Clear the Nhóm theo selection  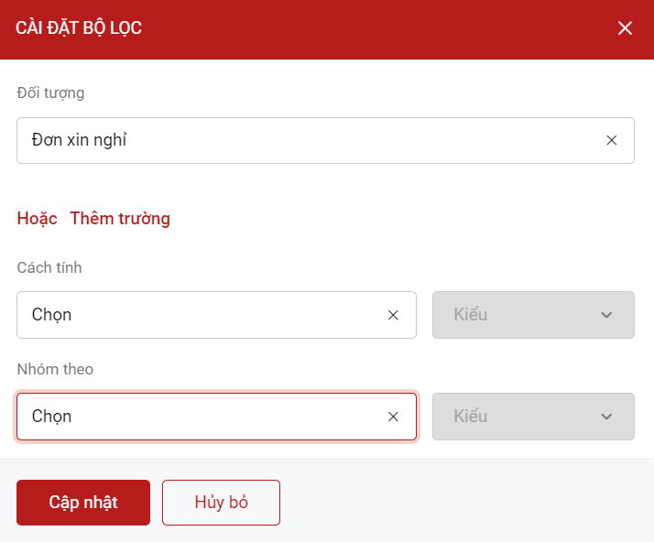coord(393,417)
